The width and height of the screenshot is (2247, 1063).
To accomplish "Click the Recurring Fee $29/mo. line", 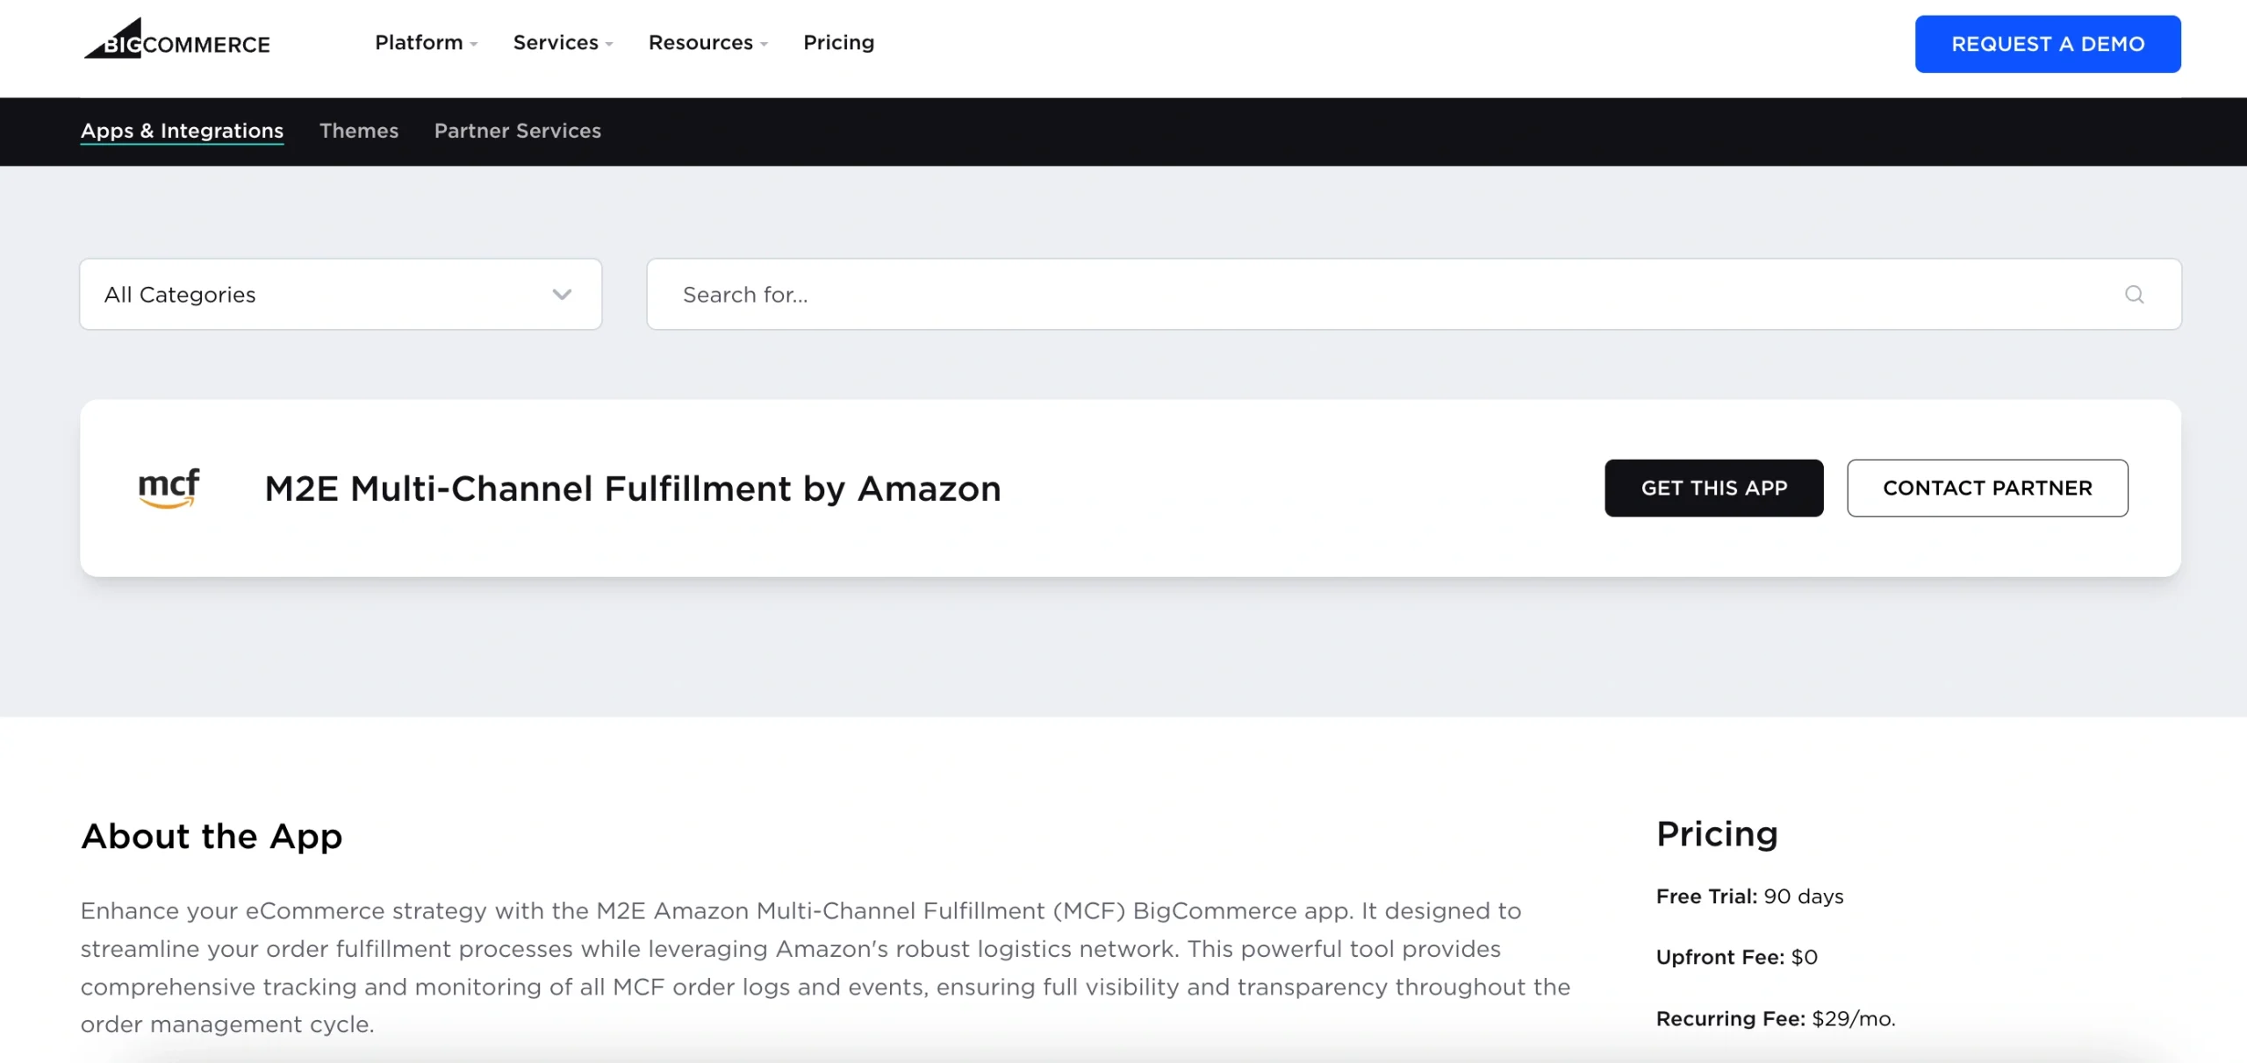I will point(1775,1018).
